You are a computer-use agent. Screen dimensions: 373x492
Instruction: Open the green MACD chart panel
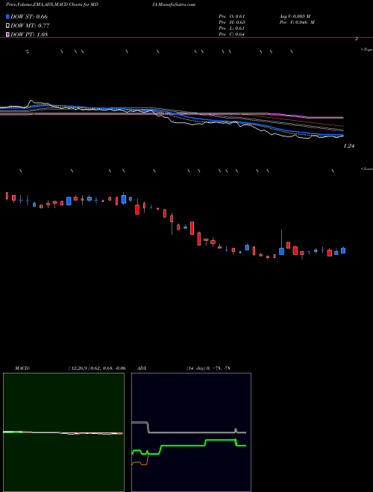pyautogui.click(x=63, y=432)
